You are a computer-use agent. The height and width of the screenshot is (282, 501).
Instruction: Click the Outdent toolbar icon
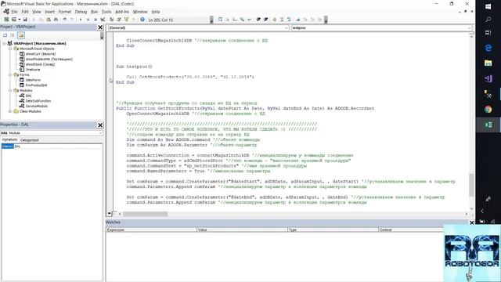266,20
